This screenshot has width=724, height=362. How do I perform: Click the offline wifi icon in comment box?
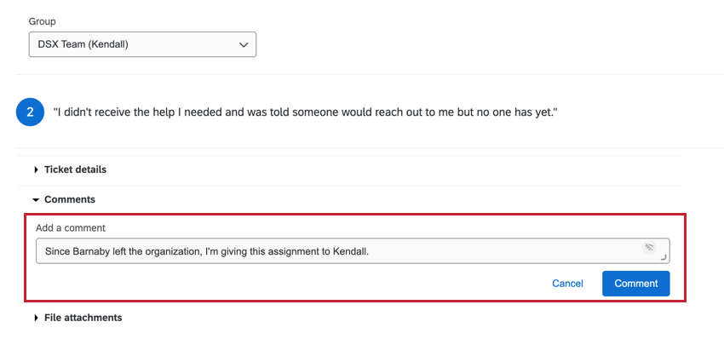click(x=649, y=248)
